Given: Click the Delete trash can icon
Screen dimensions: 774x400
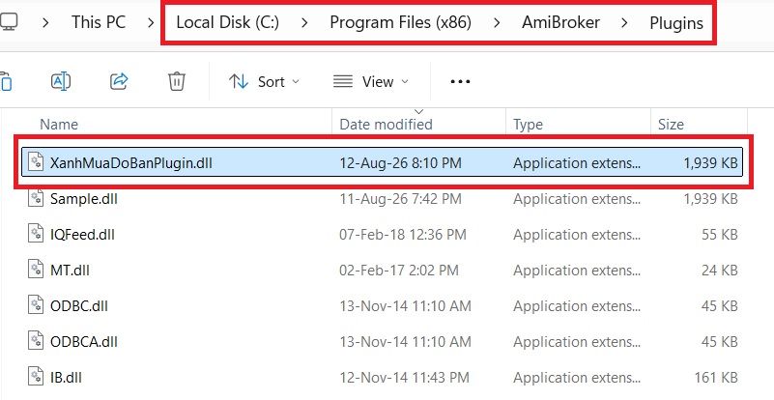Looking at the screenshot, I should tap(176, 81).
